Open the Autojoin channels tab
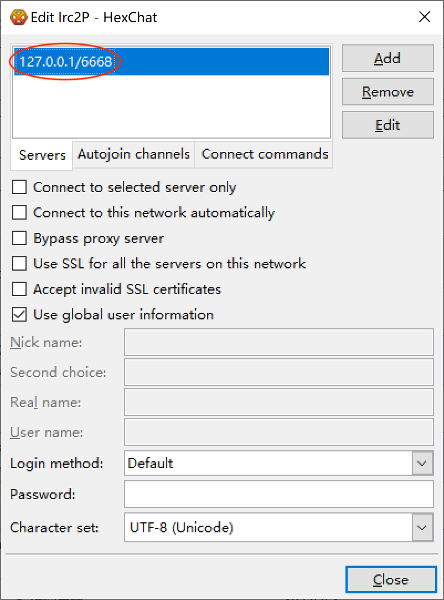444x600 pixels. 133,154
